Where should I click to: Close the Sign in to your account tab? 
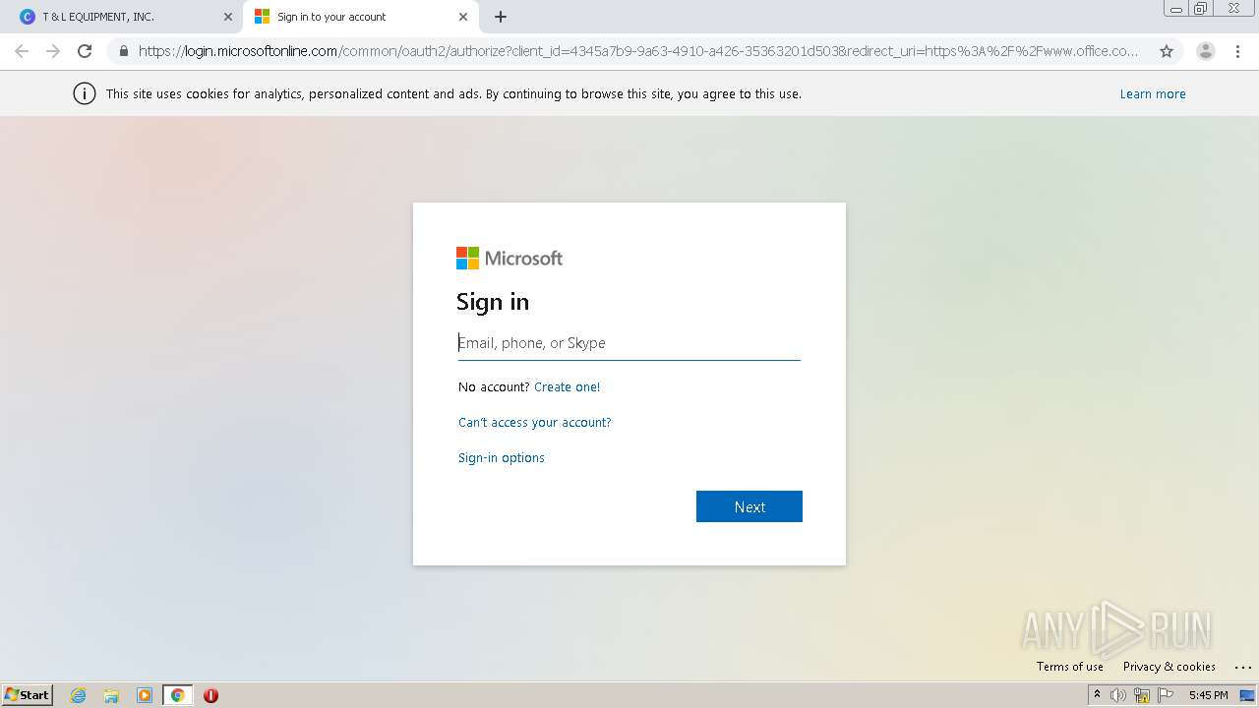pos(463,17)
